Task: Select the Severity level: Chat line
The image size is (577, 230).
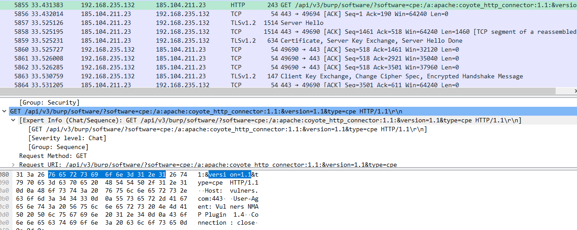Action: coord(67,138)
